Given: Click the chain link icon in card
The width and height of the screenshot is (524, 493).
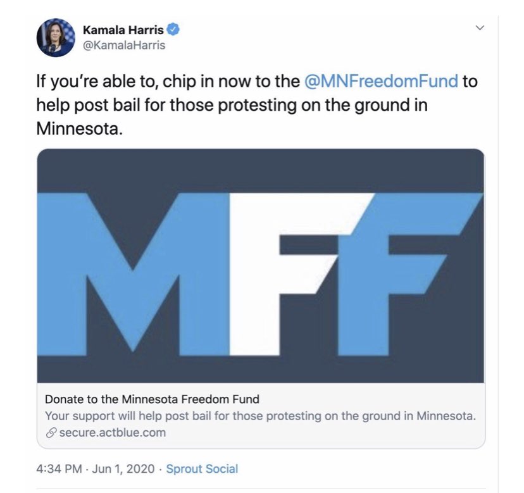Looking at the screenshot, I should (51, 433).
